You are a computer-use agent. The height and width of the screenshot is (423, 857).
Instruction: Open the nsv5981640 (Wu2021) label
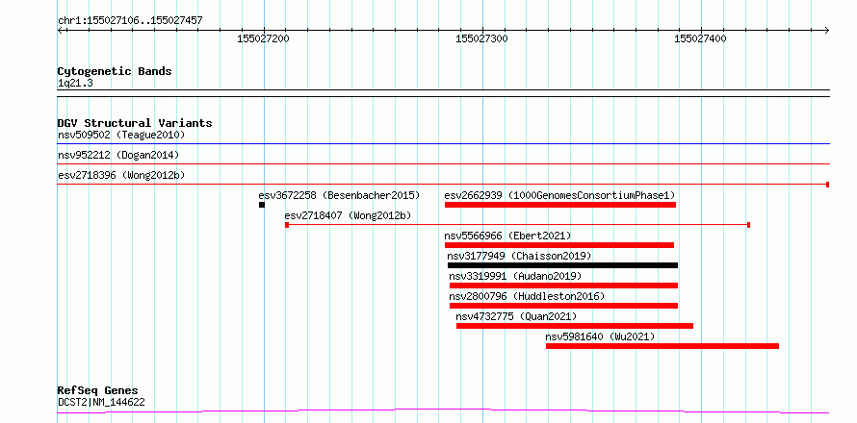(600, 336)
